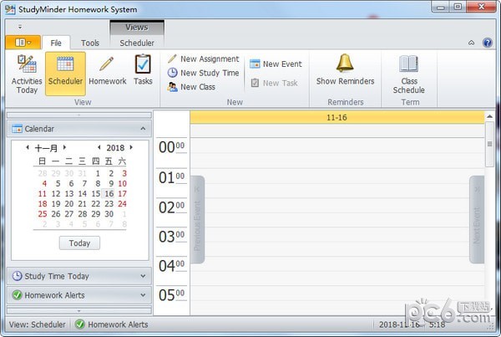Select November 1 in the calendar

[x=98, y=173]
